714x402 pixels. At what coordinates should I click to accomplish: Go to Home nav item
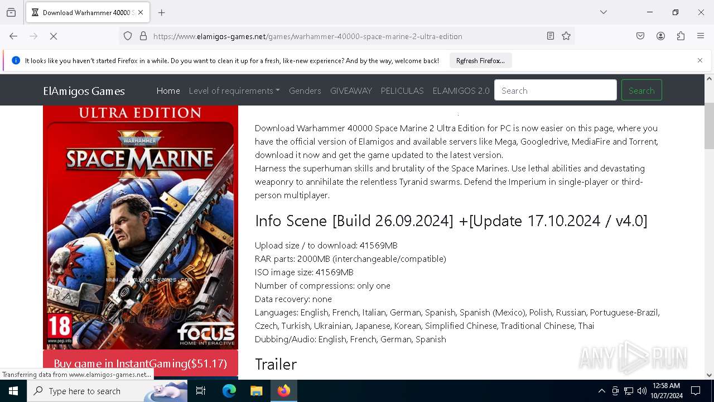pos(168,90)
